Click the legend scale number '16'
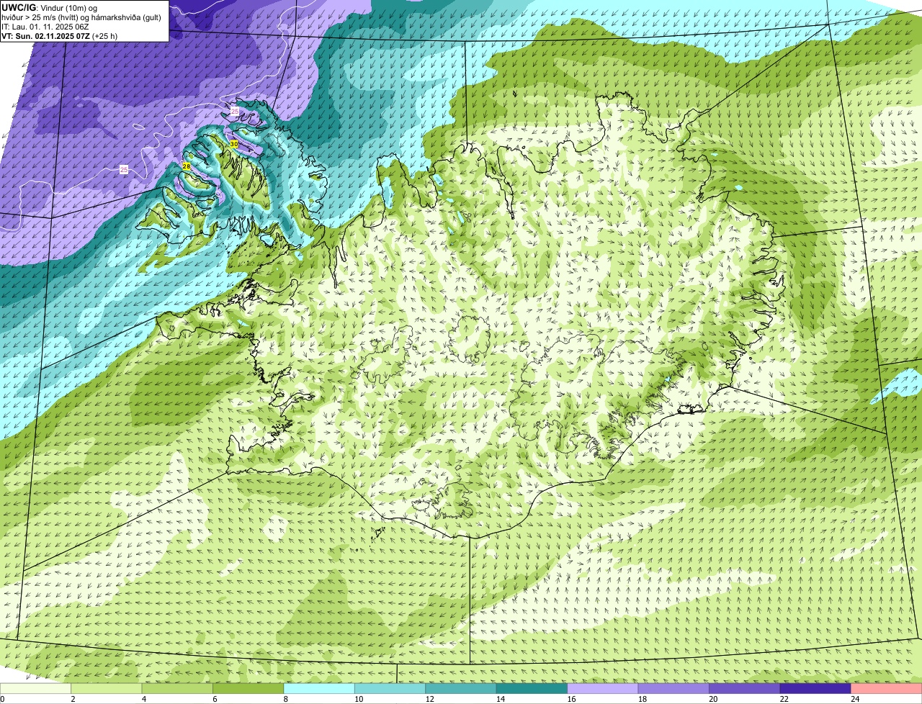Image resolution: width=922 pixels, height=704 pixels. 571,699
